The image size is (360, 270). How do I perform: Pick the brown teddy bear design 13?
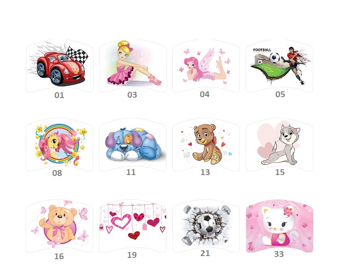tap(206, 145)
